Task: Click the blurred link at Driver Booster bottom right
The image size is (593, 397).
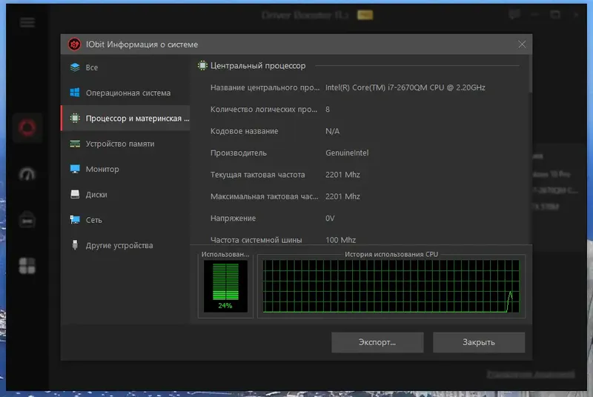Action: tap(531, 374)
